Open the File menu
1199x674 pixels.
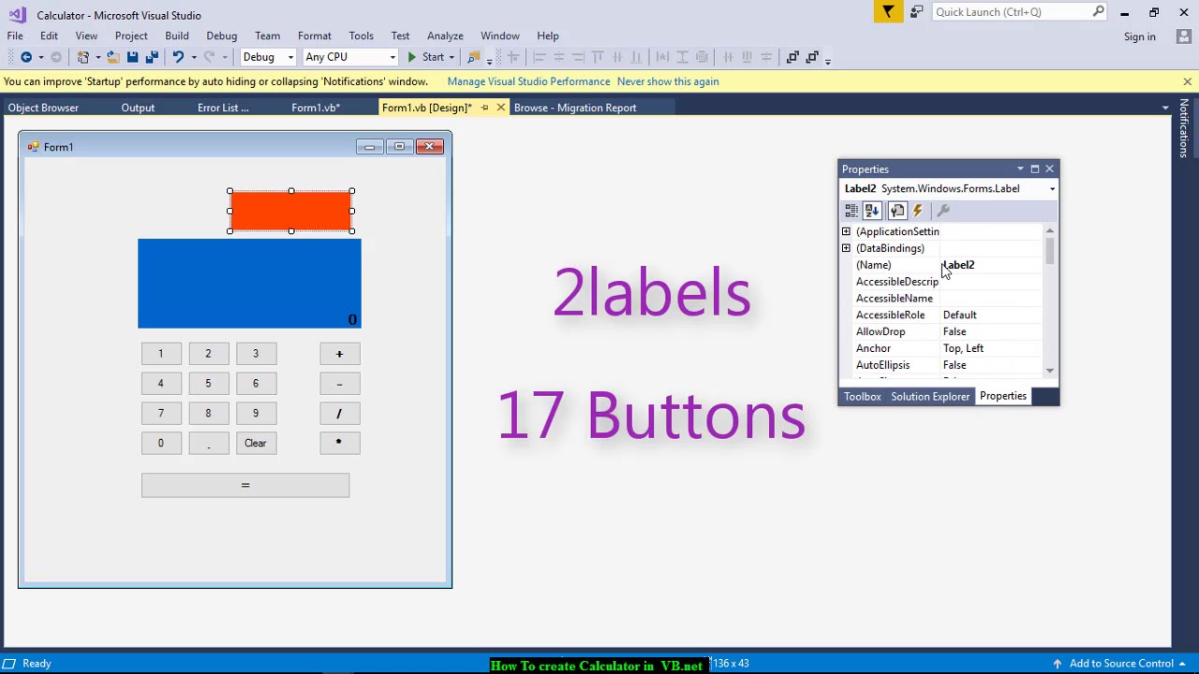click(15, 36)
